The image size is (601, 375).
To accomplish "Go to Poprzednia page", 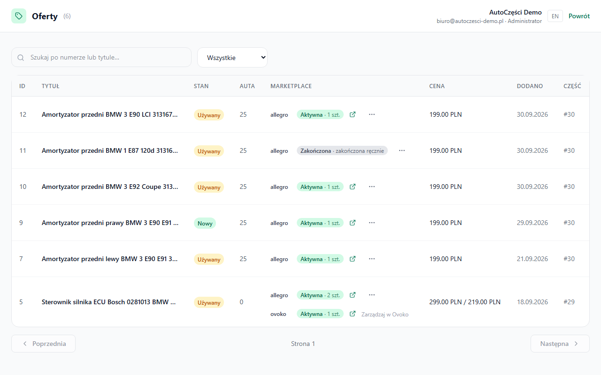I will tap(43, 344).
